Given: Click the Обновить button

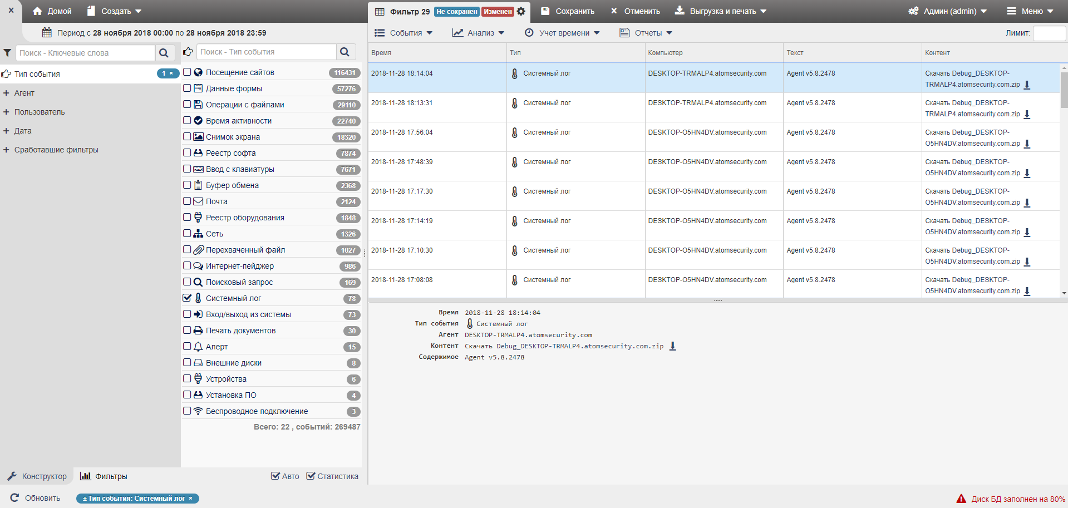Looking at the screenshot, I should (36, 498).
